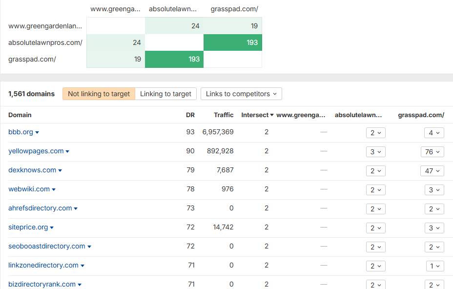Click the caret icon beside seobooastdirectory.com

89,247
